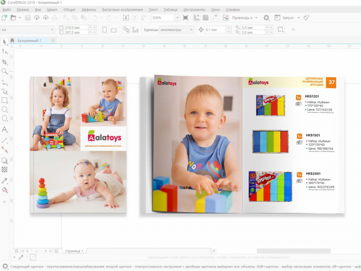The height and width of the screenshot is (271, 361).
Task: Expand the redo history dropdown arrow
Action: 116,18
